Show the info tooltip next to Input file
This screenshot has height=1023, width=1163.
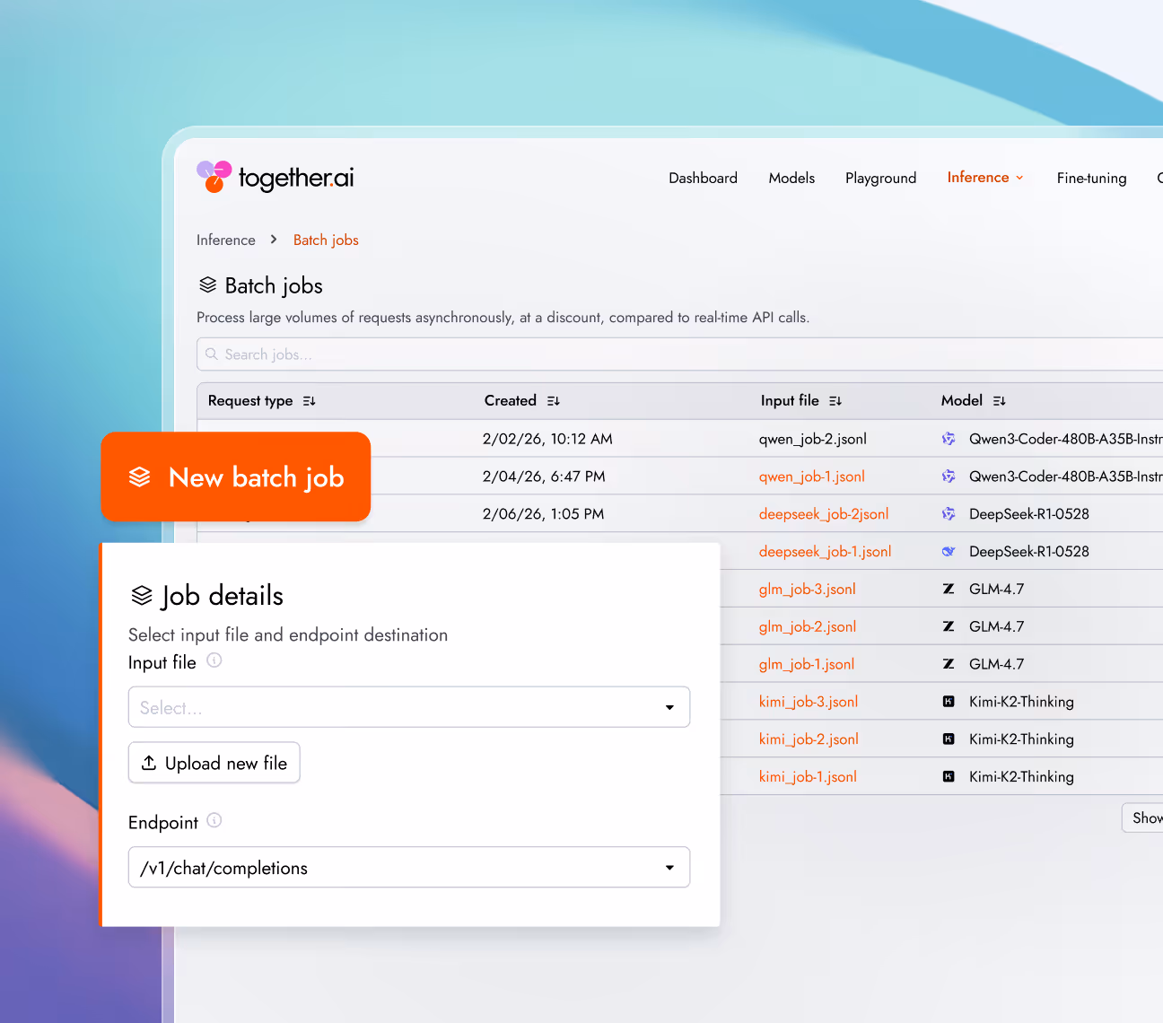214,660
